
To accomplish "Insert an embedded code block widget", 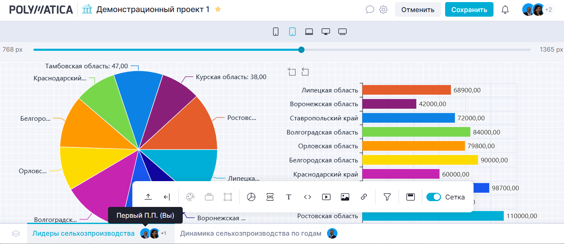I will [307, 197].
